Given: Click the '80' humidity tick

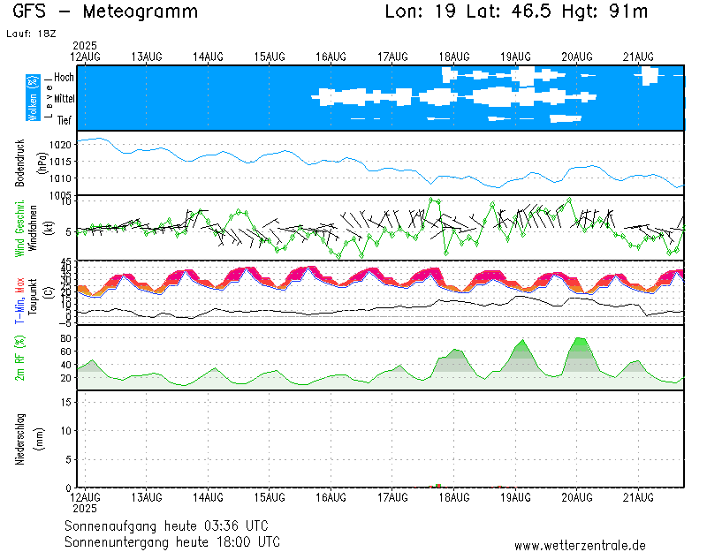Looking at the screenshot, I should pyautogui.click(x=65, y=338).
